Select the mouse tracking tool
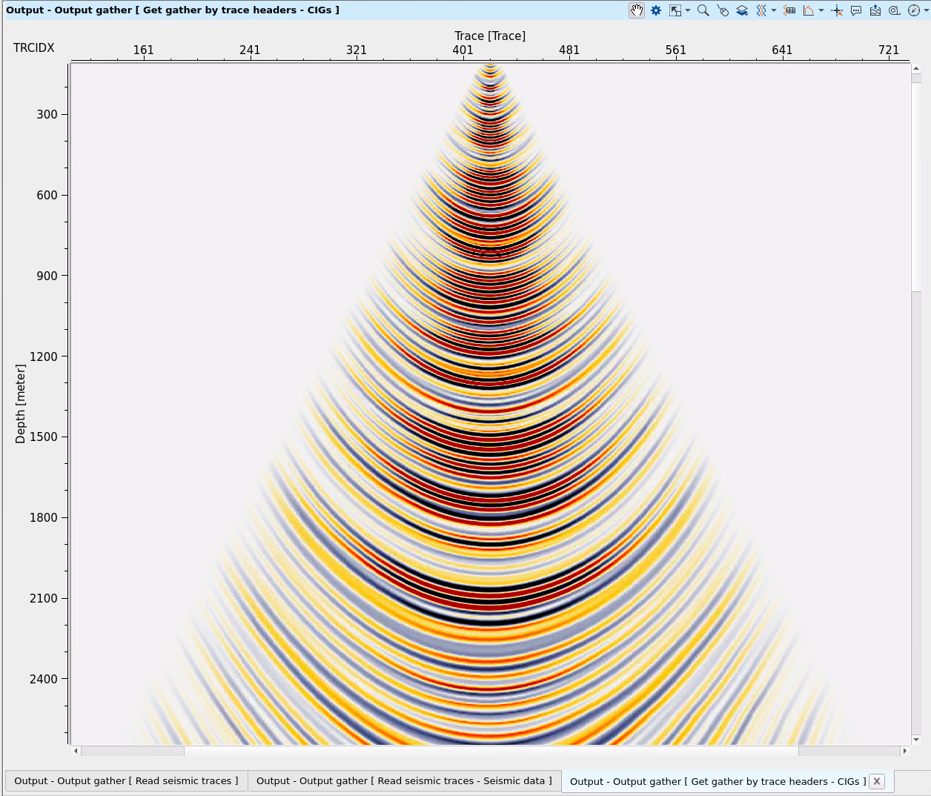This screenshot has width=931, height=796. tap(723, 10)
